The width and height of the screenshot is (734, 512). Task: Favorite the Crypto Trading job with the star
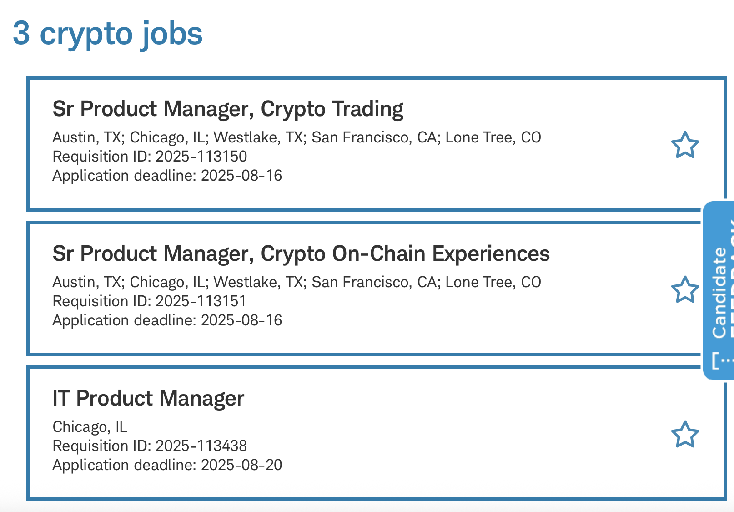684,145
